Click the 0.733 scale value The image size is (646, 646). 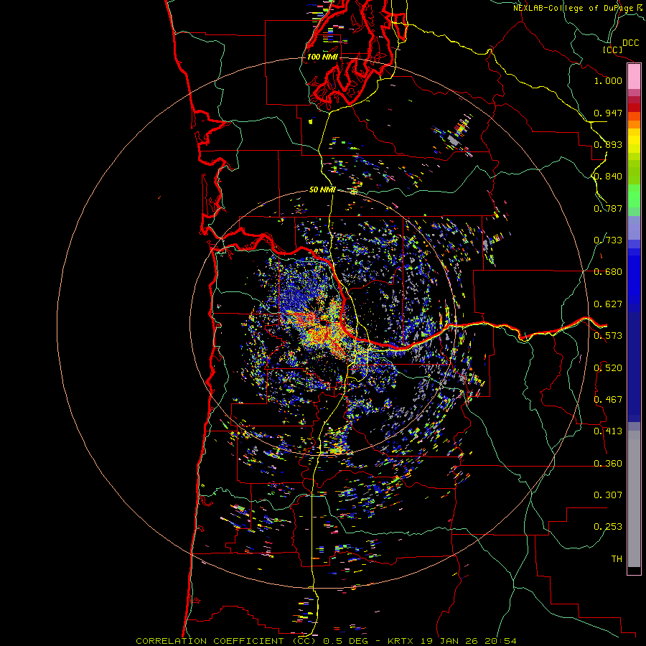pyautogui.click(x=608, y=240)
